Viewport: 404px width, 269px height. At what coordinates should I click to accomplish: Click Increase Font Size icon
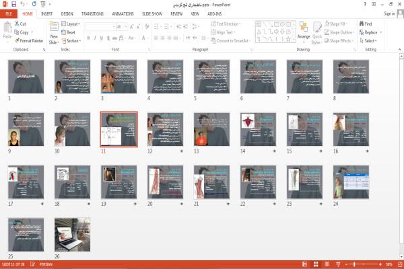tap(132, 26)
